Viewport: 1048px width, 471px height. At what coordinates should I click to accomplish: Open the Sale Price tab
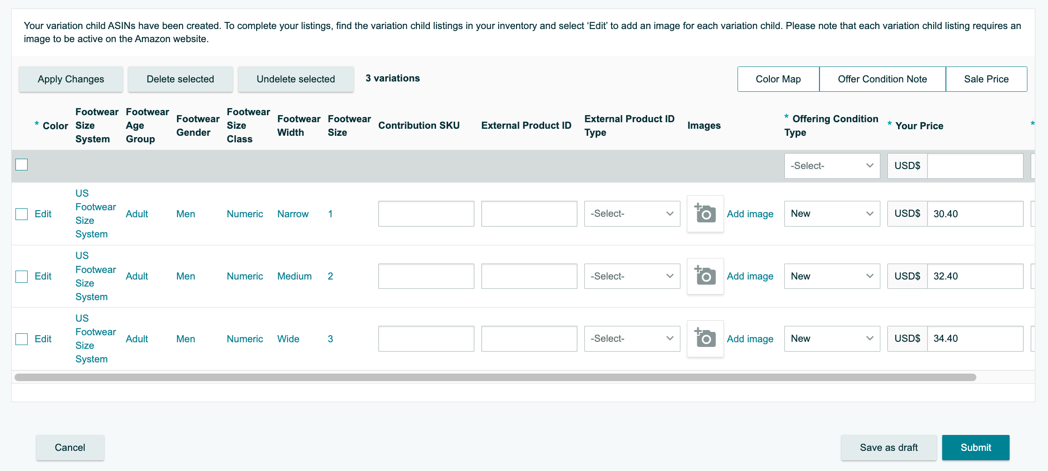tap(986, 79)
